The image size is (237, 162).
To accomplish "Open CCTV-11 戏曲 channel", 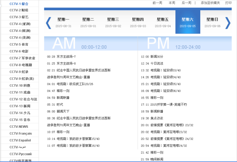I will (20, 92).
